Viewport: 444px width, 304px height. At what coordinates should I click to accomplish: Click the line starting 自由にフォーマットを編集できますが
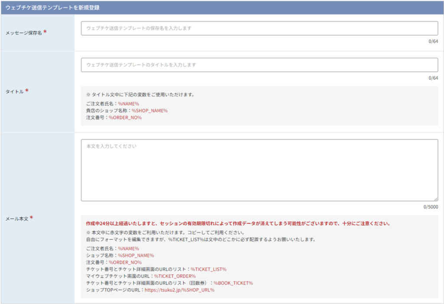click(201, 239)
